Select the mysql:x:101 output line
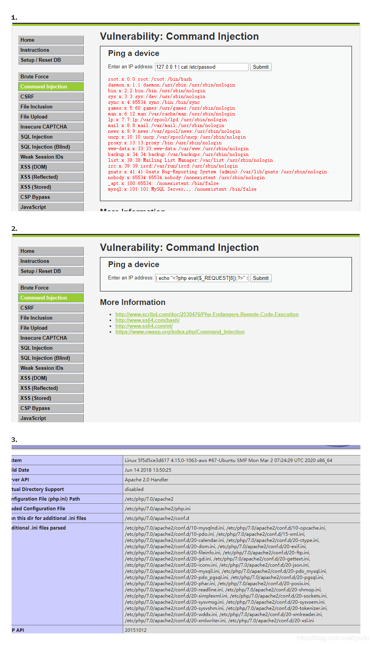372x645 pixels. [182, 189]
